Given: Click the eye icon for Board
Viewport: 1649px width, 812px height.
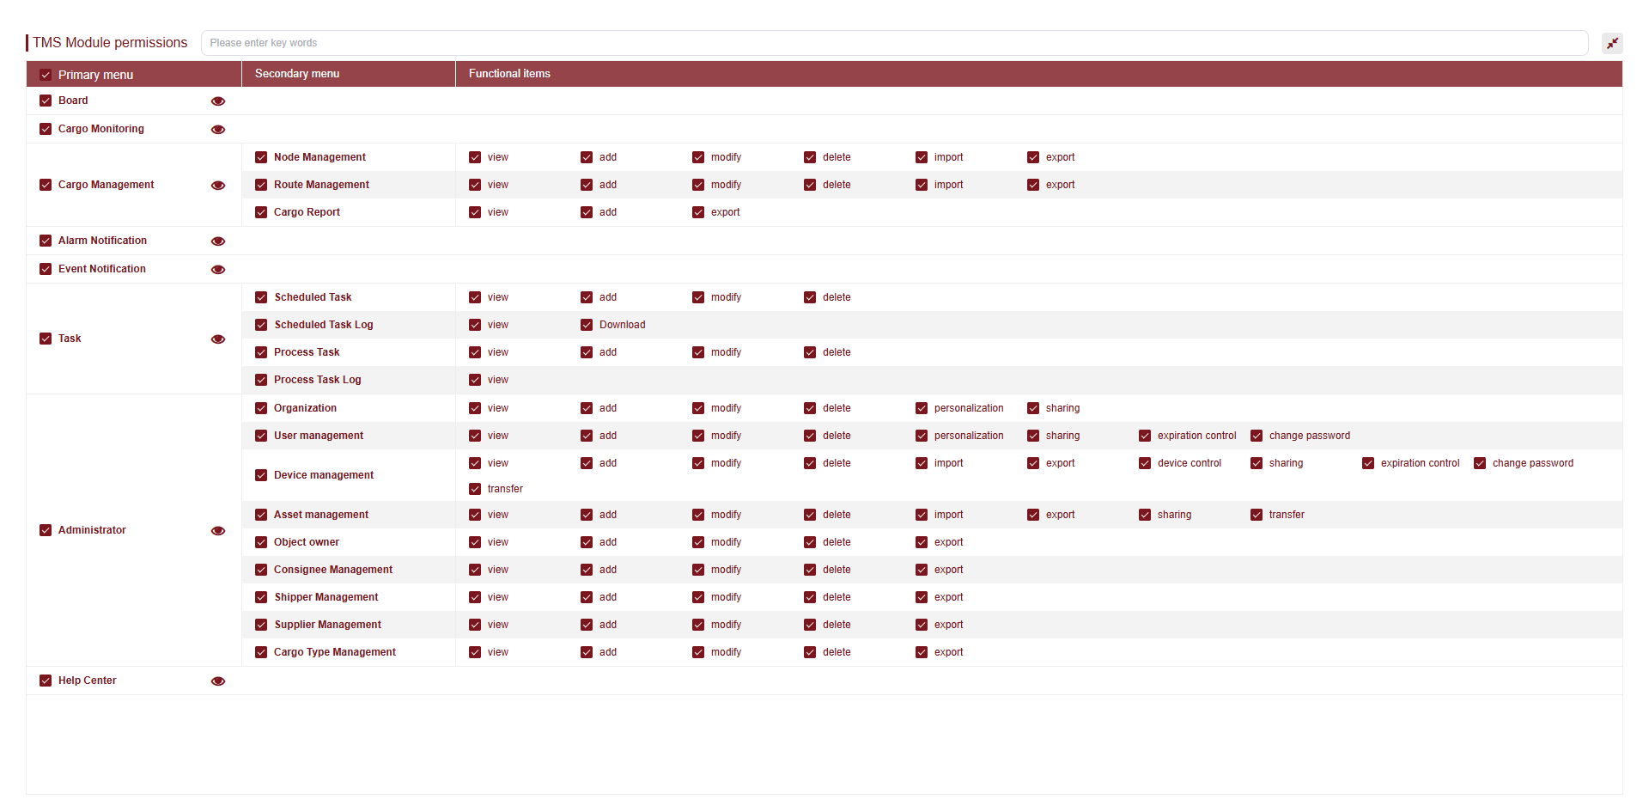Looking at the screenshot, I should tap(218, 101).
